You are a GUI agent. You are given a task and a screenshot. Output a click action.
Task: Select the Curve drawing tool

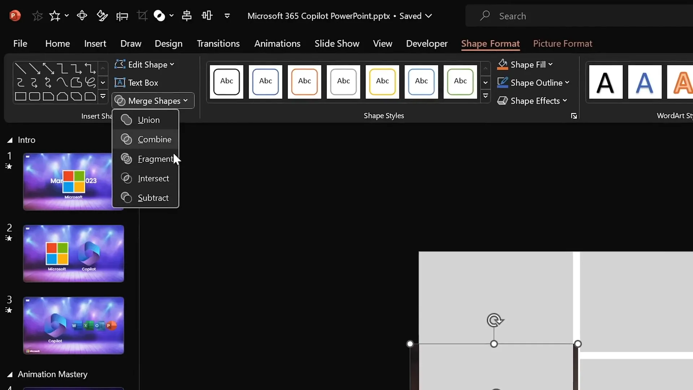coord(63,82)
